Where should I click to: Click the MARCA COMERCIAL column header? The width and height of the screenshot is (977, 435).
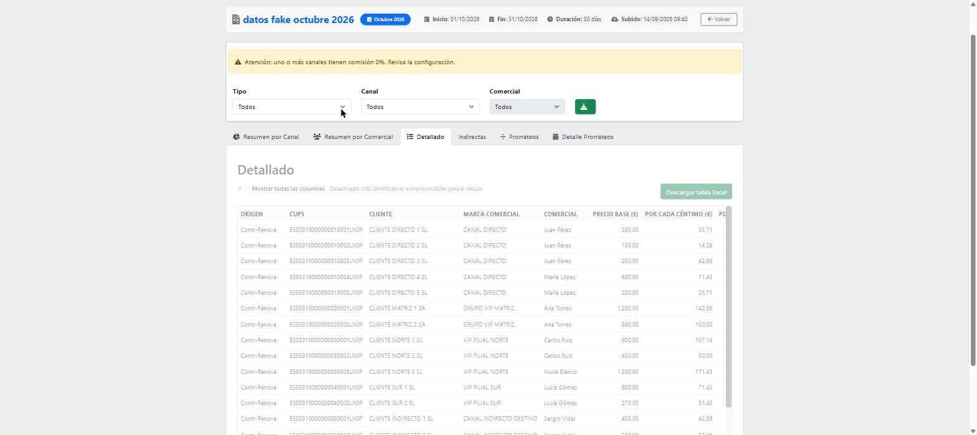click(x=491, y=214)
